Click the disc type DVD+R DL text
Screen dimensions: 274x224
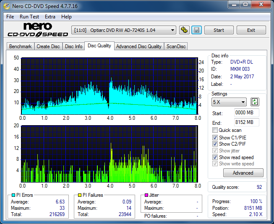(x=242, y=62)
